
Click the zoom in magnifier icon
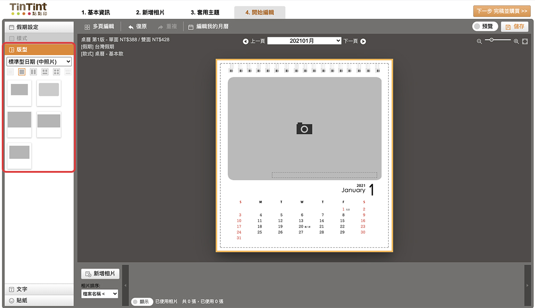click(516, 41)
